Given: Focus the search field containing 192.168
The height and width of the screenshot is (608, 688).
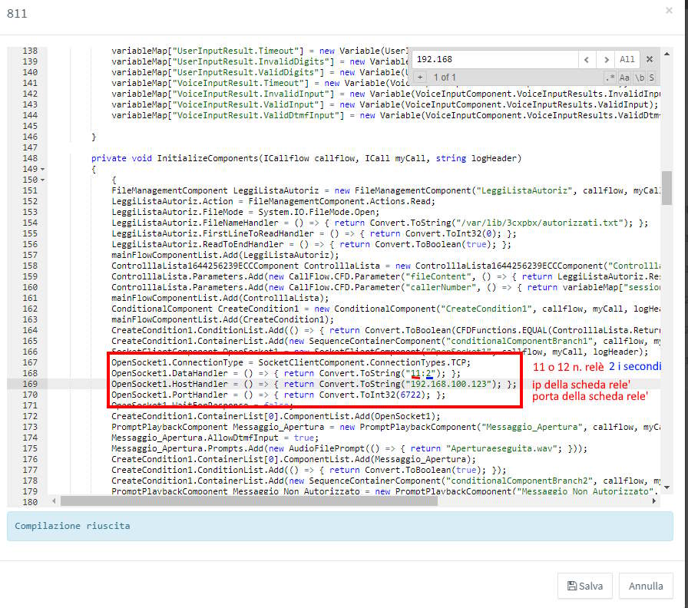Looking at the screenshot, I should coord(495,59).
